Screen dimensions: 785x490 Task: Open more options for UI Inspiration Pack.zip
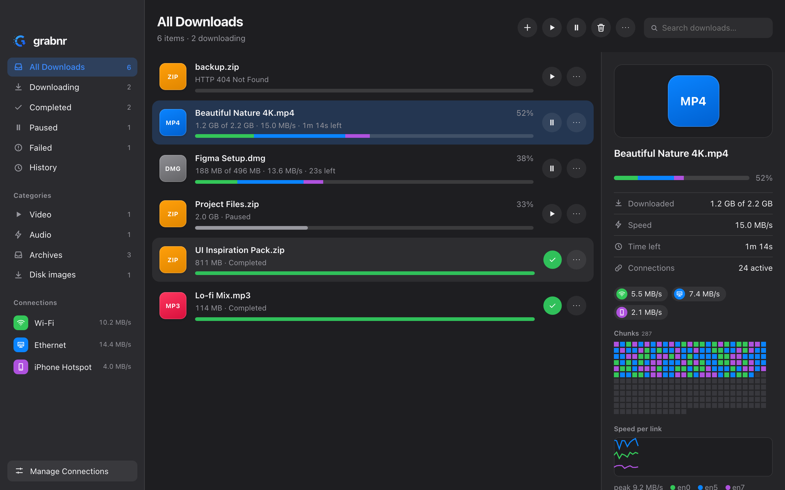(576, 260)
